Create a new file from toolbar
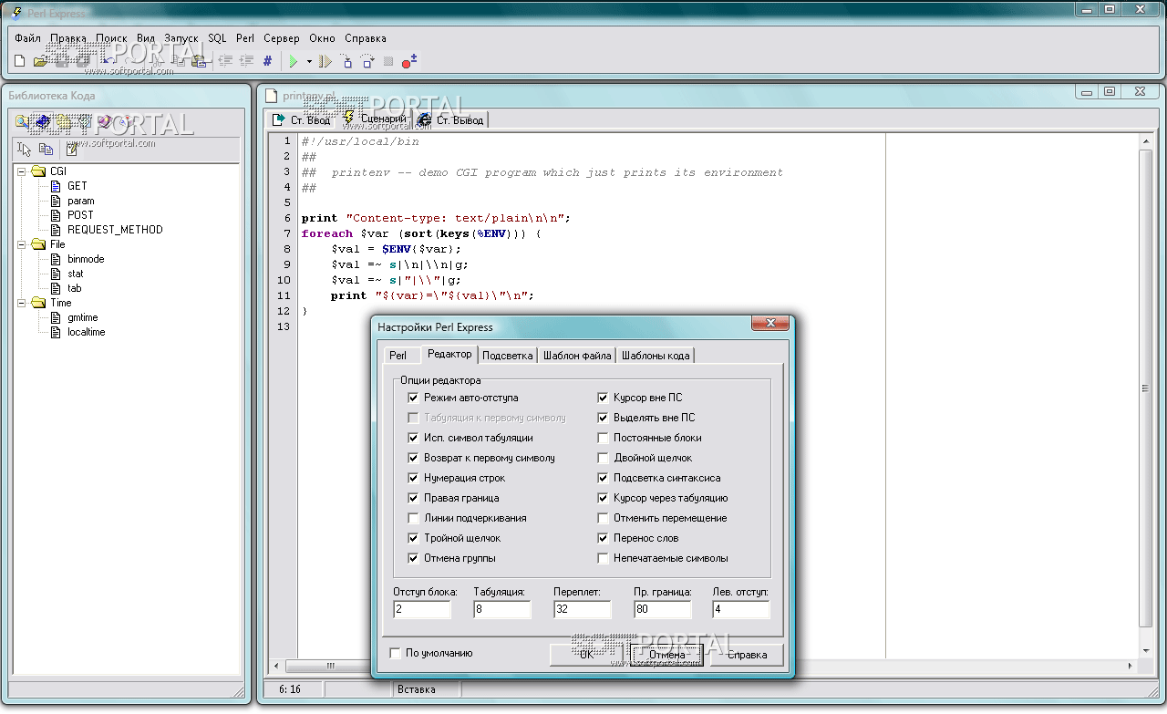Viewport: 1167px width, 714px height. point(20,61)
